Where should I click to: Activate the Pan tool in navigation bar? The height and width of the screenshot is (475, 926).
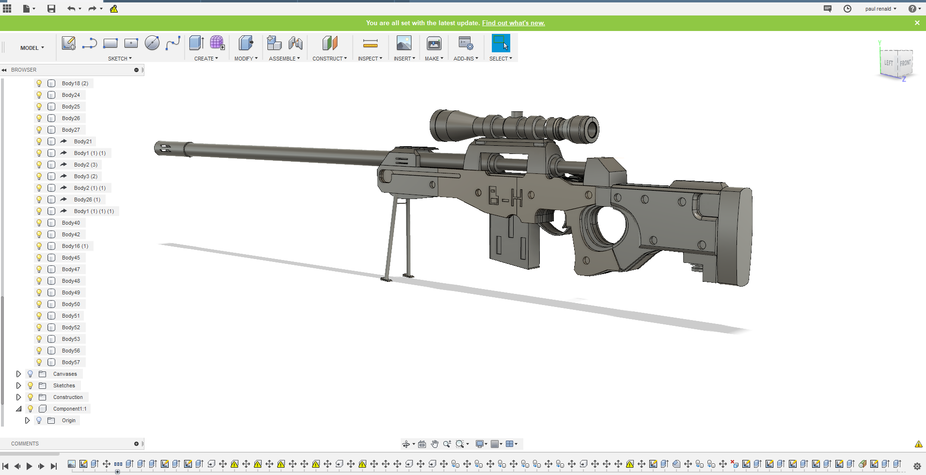(435, 444)
